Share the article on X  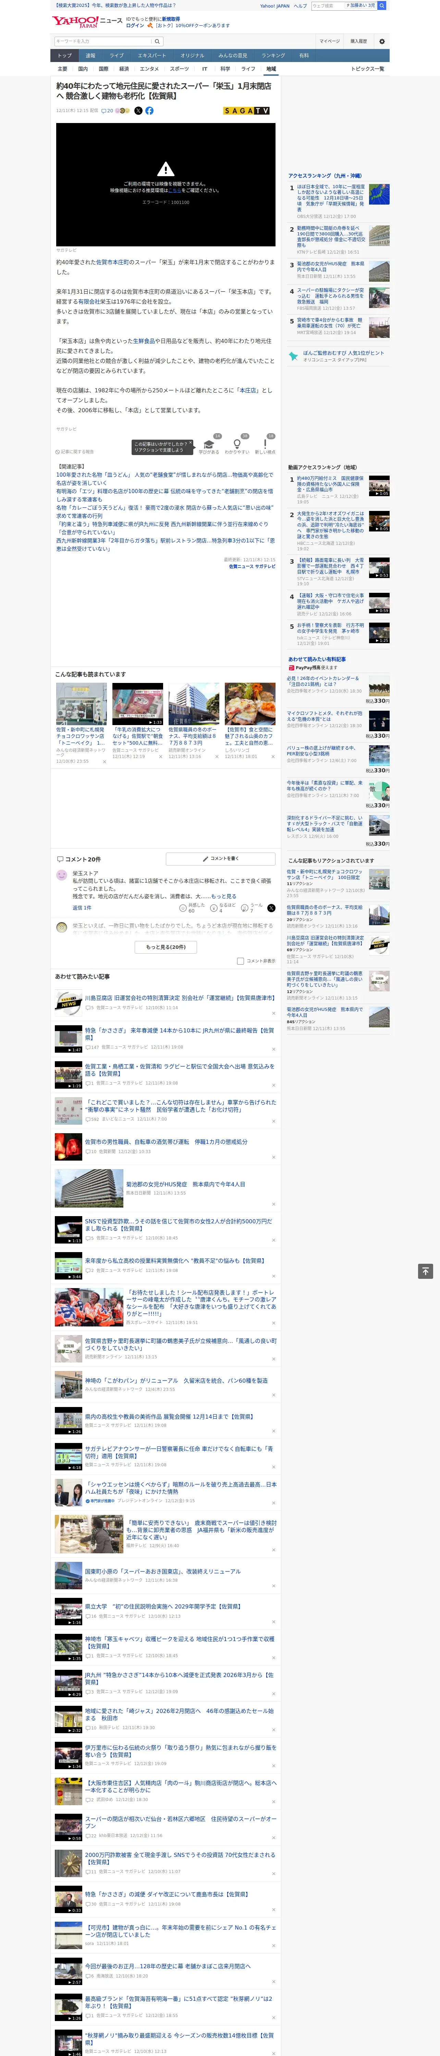coord(138,111)
